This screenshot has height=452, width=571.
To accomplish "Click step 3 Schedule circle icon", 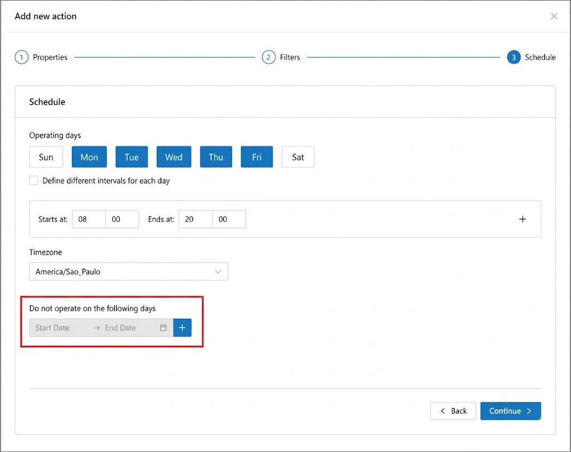I will point(514,57).
